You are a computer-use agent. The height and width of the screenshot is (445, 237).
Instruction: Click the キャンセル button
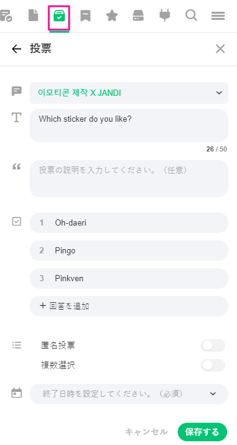point(146,431)
